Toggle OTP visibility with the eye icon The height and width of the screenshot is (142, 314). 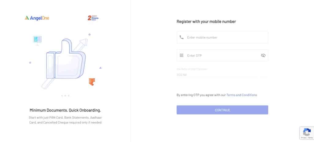263,56
